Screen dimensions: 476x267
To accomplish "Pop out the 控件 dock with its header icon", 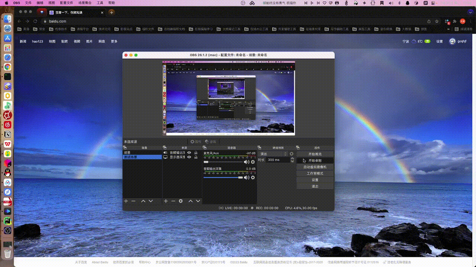I will coord(298,148).
